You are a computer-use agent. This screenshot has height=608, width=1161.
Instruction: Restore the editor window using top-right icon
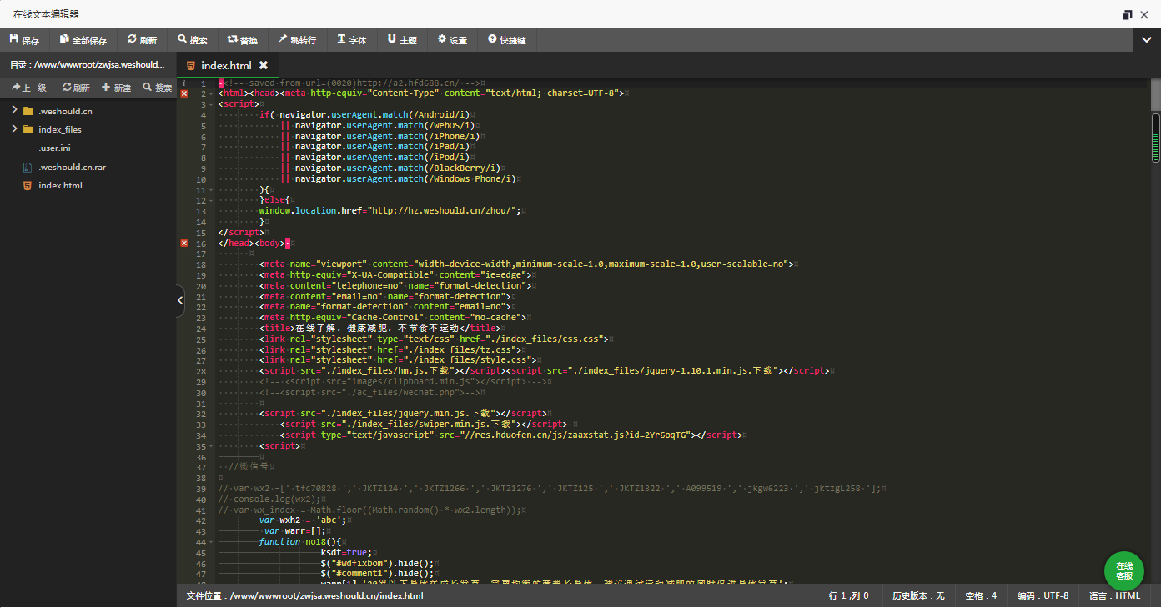point(1127,14)
